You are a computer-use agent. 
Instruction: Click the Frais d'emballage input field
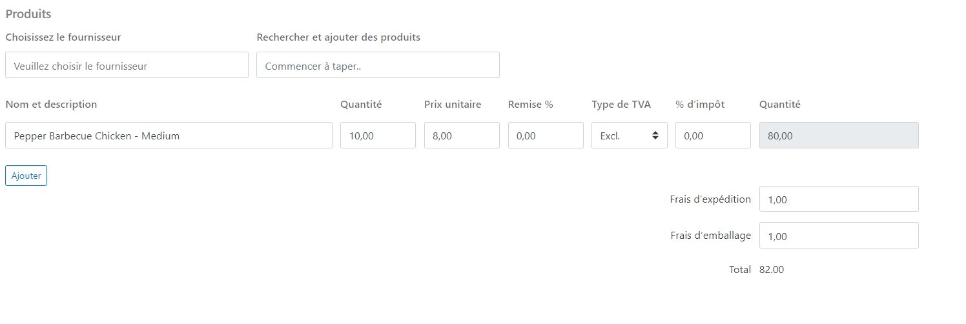(839, 236)
